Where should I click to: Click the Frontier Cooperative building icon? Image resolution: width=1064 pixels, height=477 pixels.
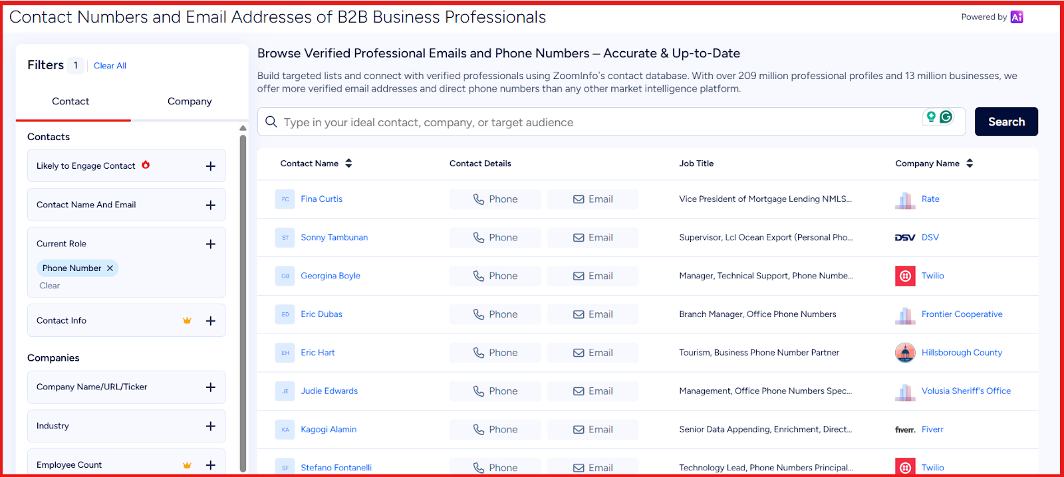pyautogui.click(x=905, y=314)
